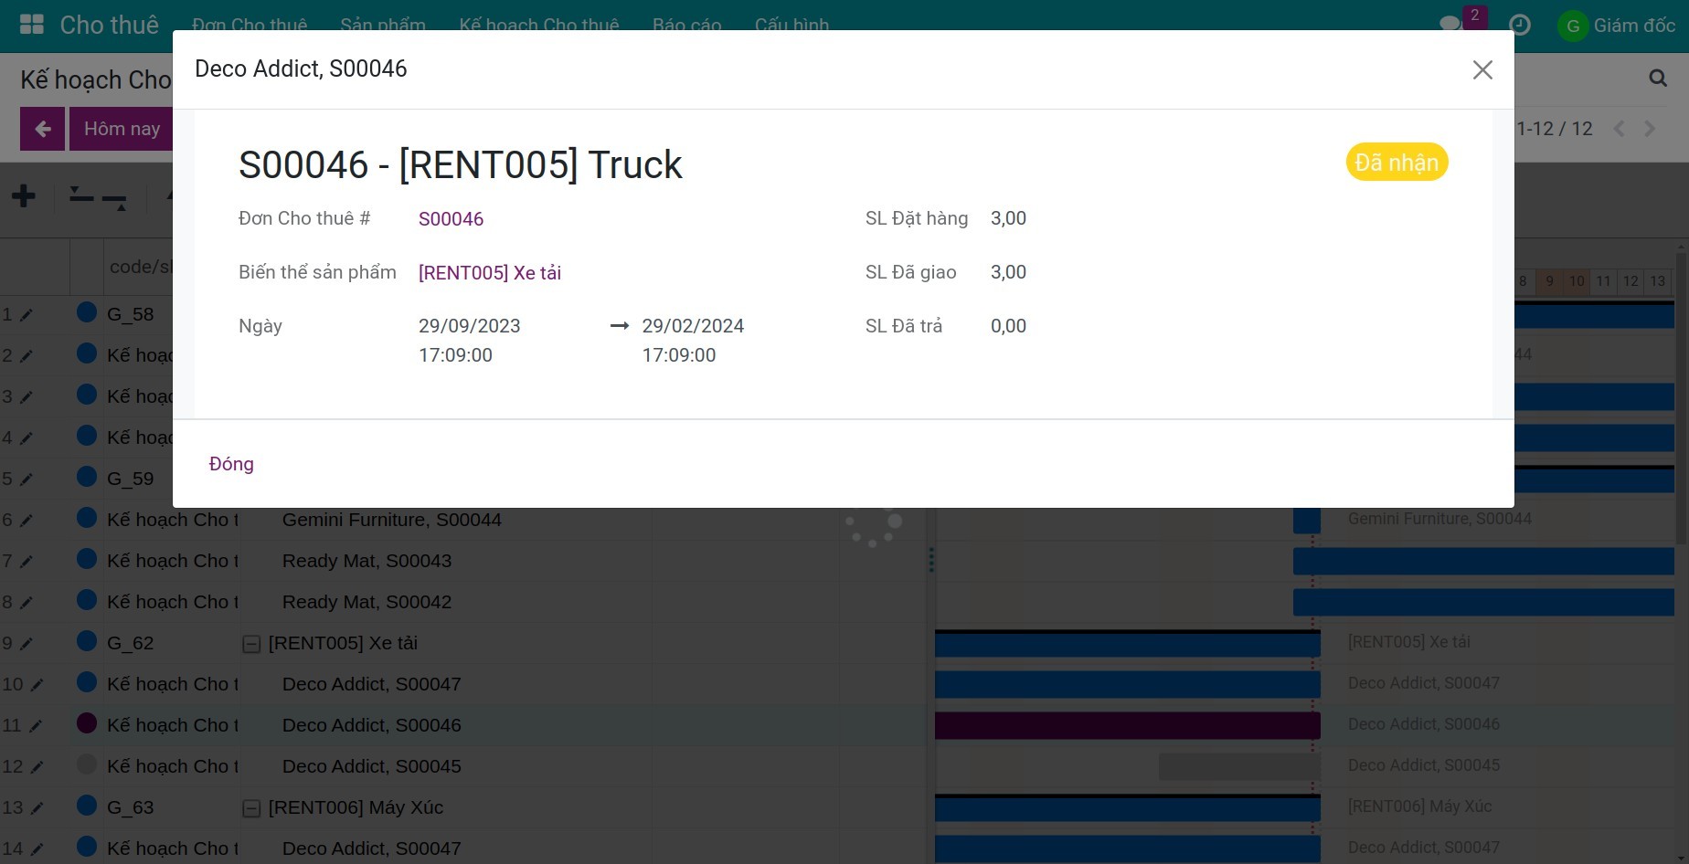Open the Đơn Cho thuê menu

[x=250, y=25]
